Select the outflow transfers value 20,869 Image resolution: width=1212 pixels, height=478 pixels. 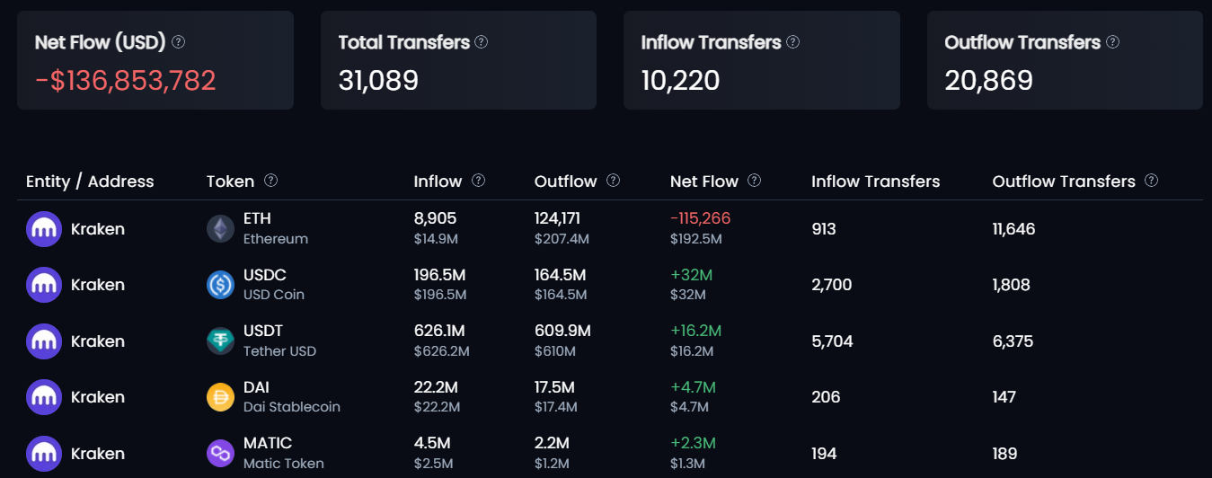[988, 81]
